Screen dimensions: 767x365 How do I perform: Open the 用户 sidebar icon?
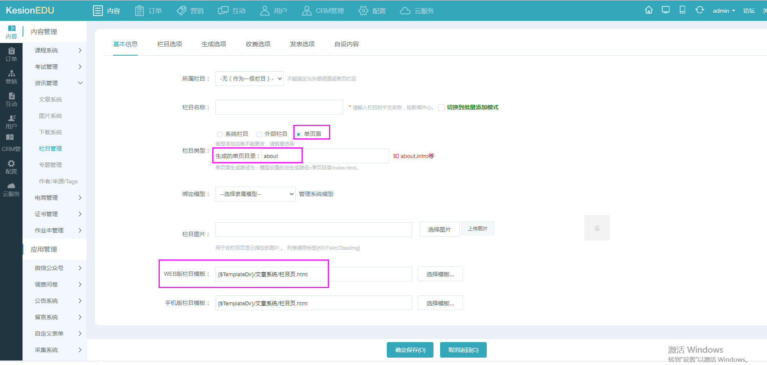click(x=11, y=122)
